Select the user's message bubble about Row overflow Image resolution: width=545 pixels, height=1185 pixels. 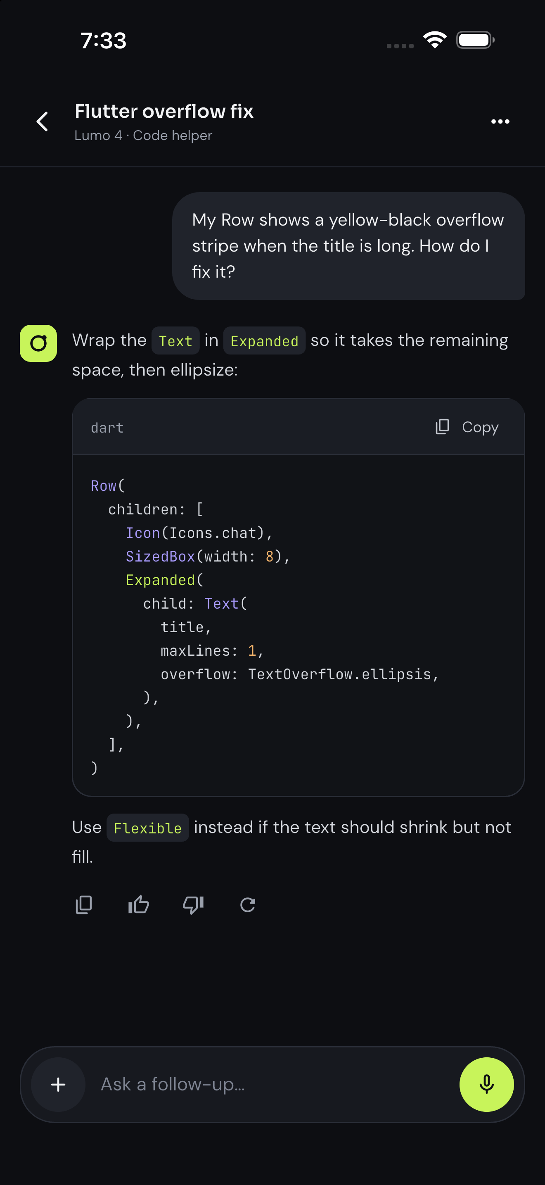pos(348,246)
